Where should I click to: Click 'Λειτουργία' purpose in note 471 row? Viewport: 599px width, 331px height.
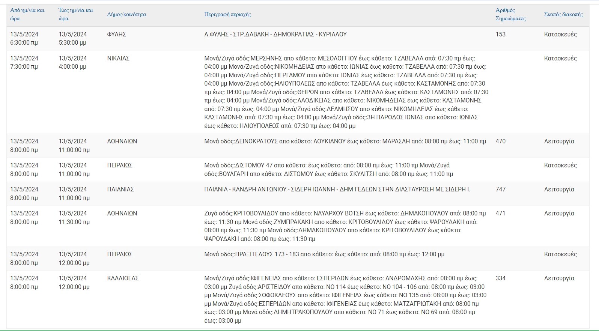click(x=559, y=213)
